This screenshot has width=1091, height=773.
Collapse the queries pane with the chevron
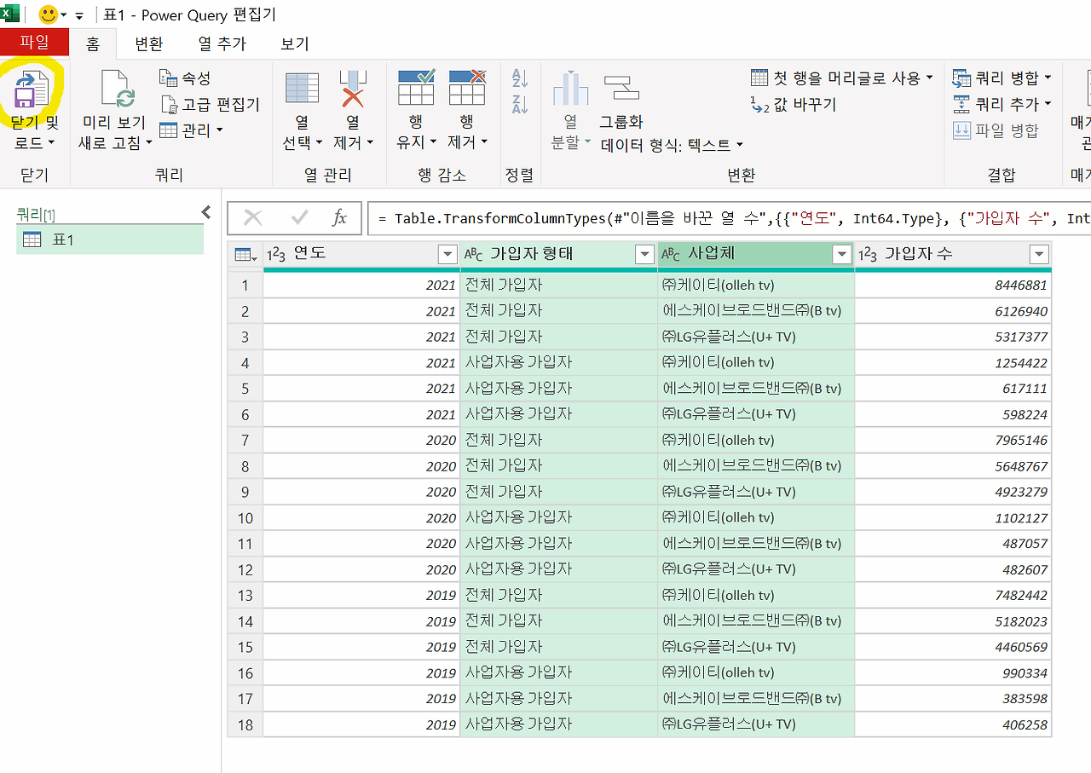pyautogui.click(x=205, y=212)
